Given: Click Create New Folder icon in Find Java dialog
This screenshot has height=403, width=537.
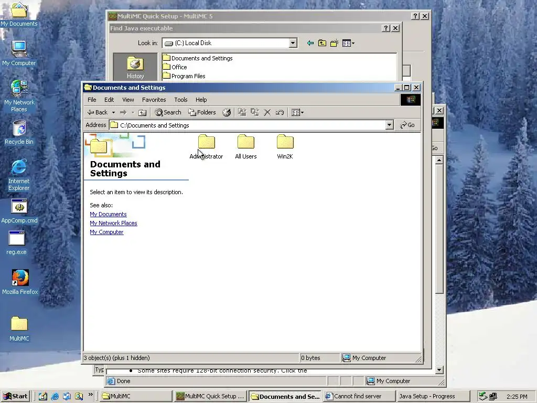Looking at the screenshot, I should coord(334,43).
